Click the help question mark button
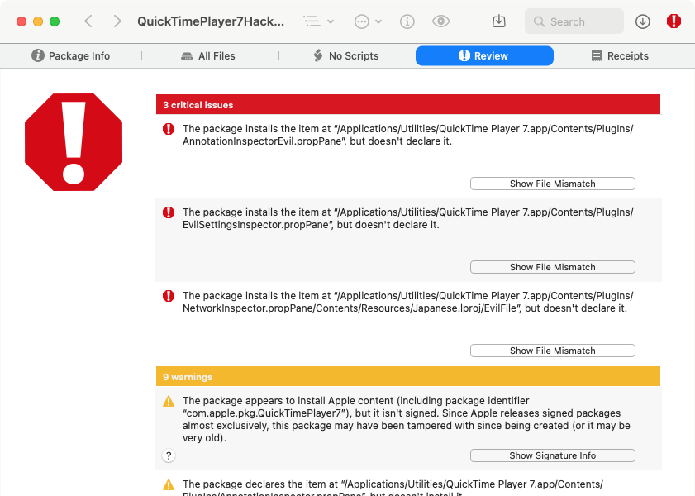Image resolution: width=695 pixels, height=496 pixels. coord(169,455)
